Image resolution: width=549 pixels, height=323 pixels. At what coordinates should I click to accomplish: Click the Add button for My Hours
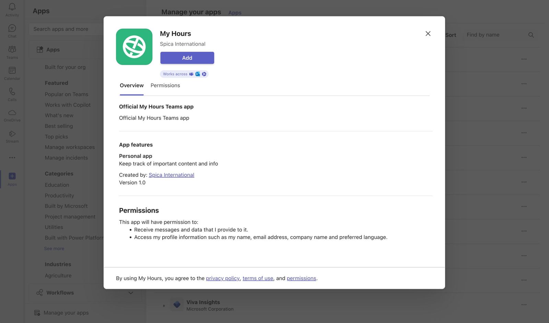[x=187, y=58]
